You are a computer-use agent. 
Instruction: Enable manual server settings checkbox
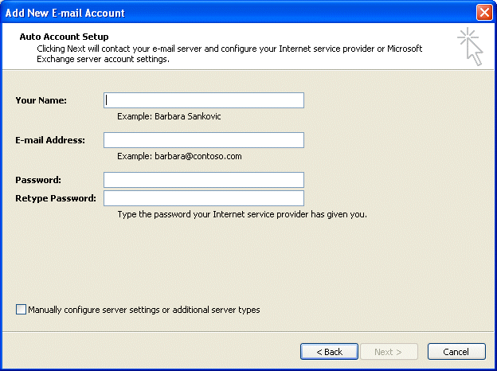pyautogui.click(x=21, y=309)
